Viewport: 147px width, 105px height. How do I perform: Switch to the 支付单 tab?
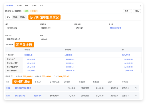point(19,5)
